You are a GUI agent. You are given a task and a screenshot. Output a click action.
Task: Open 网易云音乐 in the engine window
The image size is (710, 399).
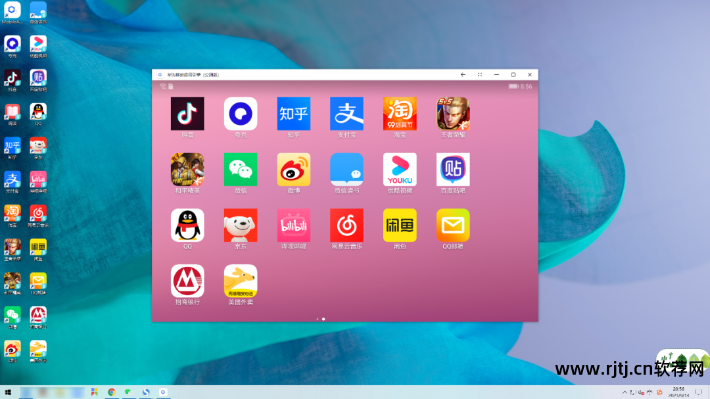346,225
